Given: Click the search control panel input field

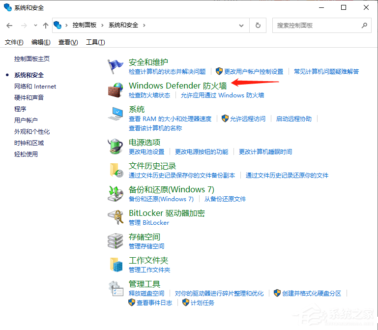Looking at the screenshot, I should coord(317,25).
